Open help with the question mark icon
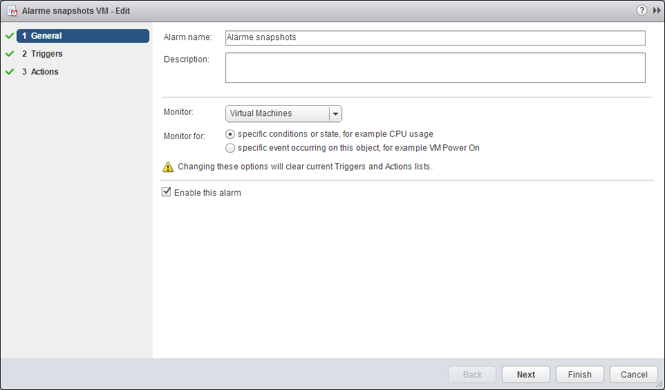The image size is (665, 390). [641, 10]
